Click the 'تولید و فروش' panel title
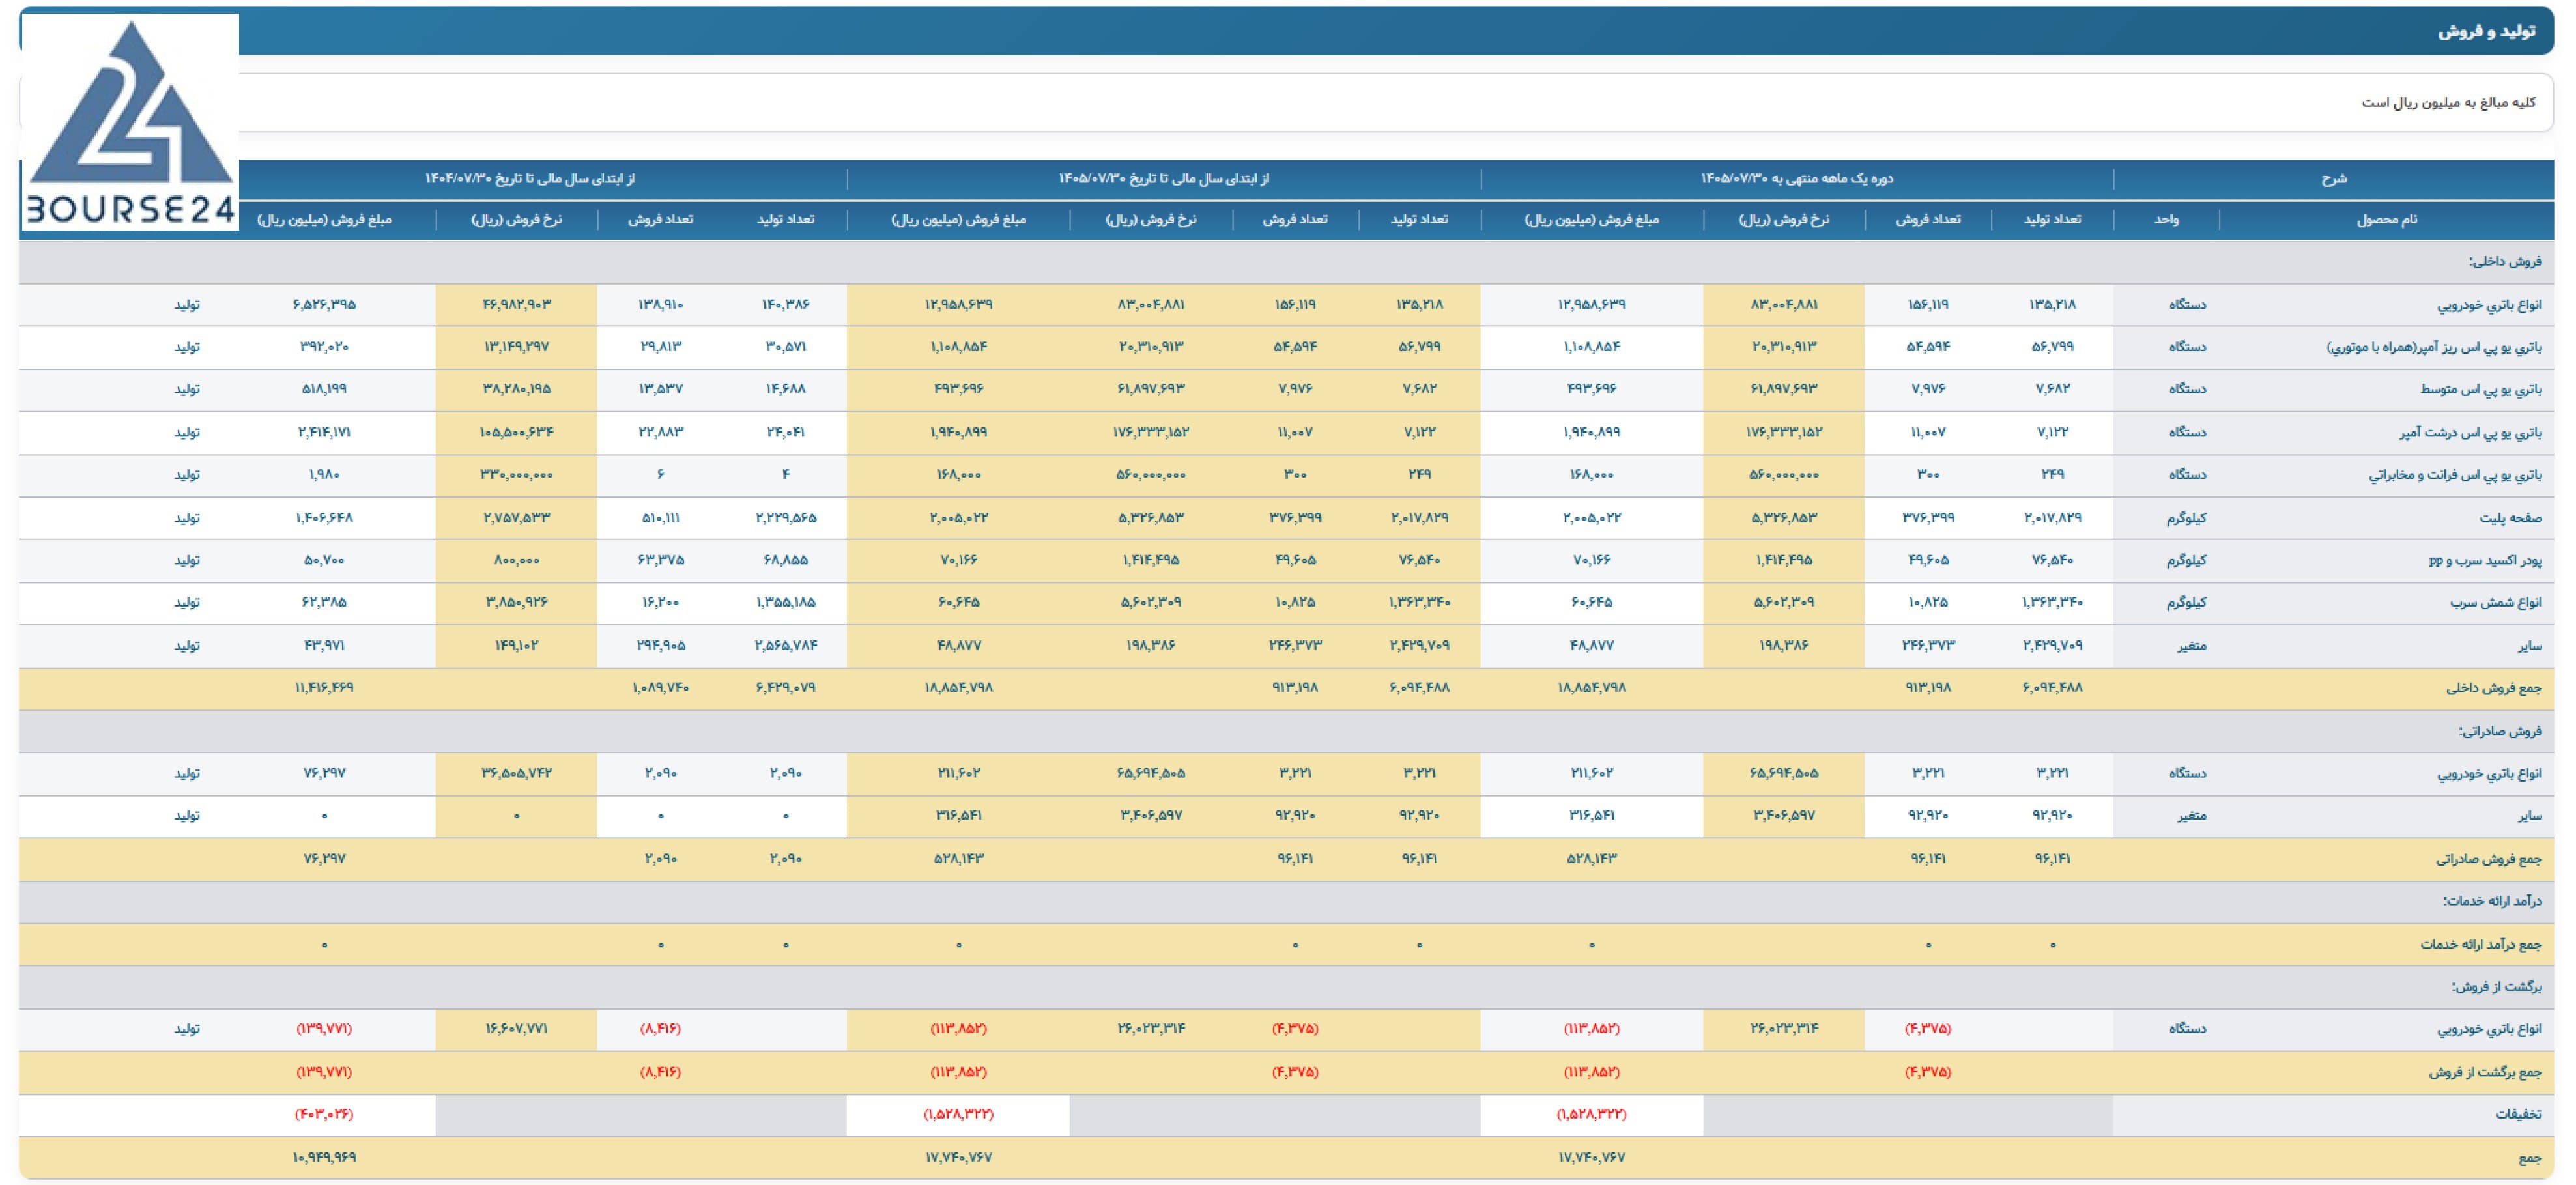2576x1185 pixels. pyautogui.click(x=2486, y=31)
